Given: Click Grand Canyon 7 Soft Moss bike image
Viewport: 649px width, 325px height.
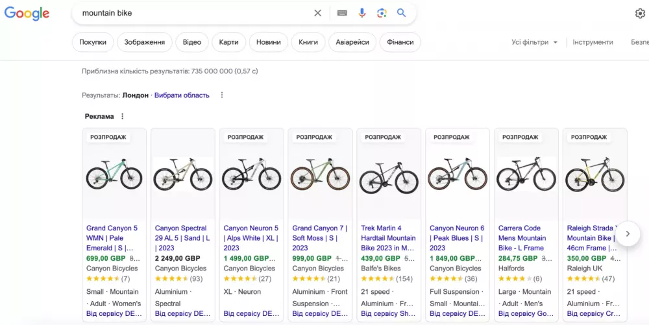Looking at the screenshot, I should point(321,174).
